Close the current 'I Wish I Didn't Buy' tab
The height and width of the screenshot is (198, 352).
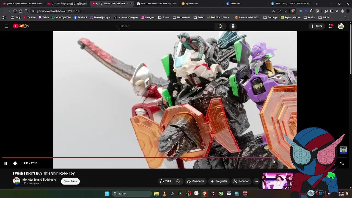coord(131,4)
